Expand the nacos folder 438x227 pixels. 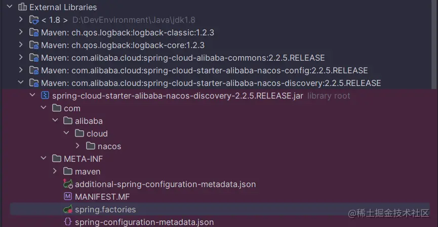click(77, 146)
